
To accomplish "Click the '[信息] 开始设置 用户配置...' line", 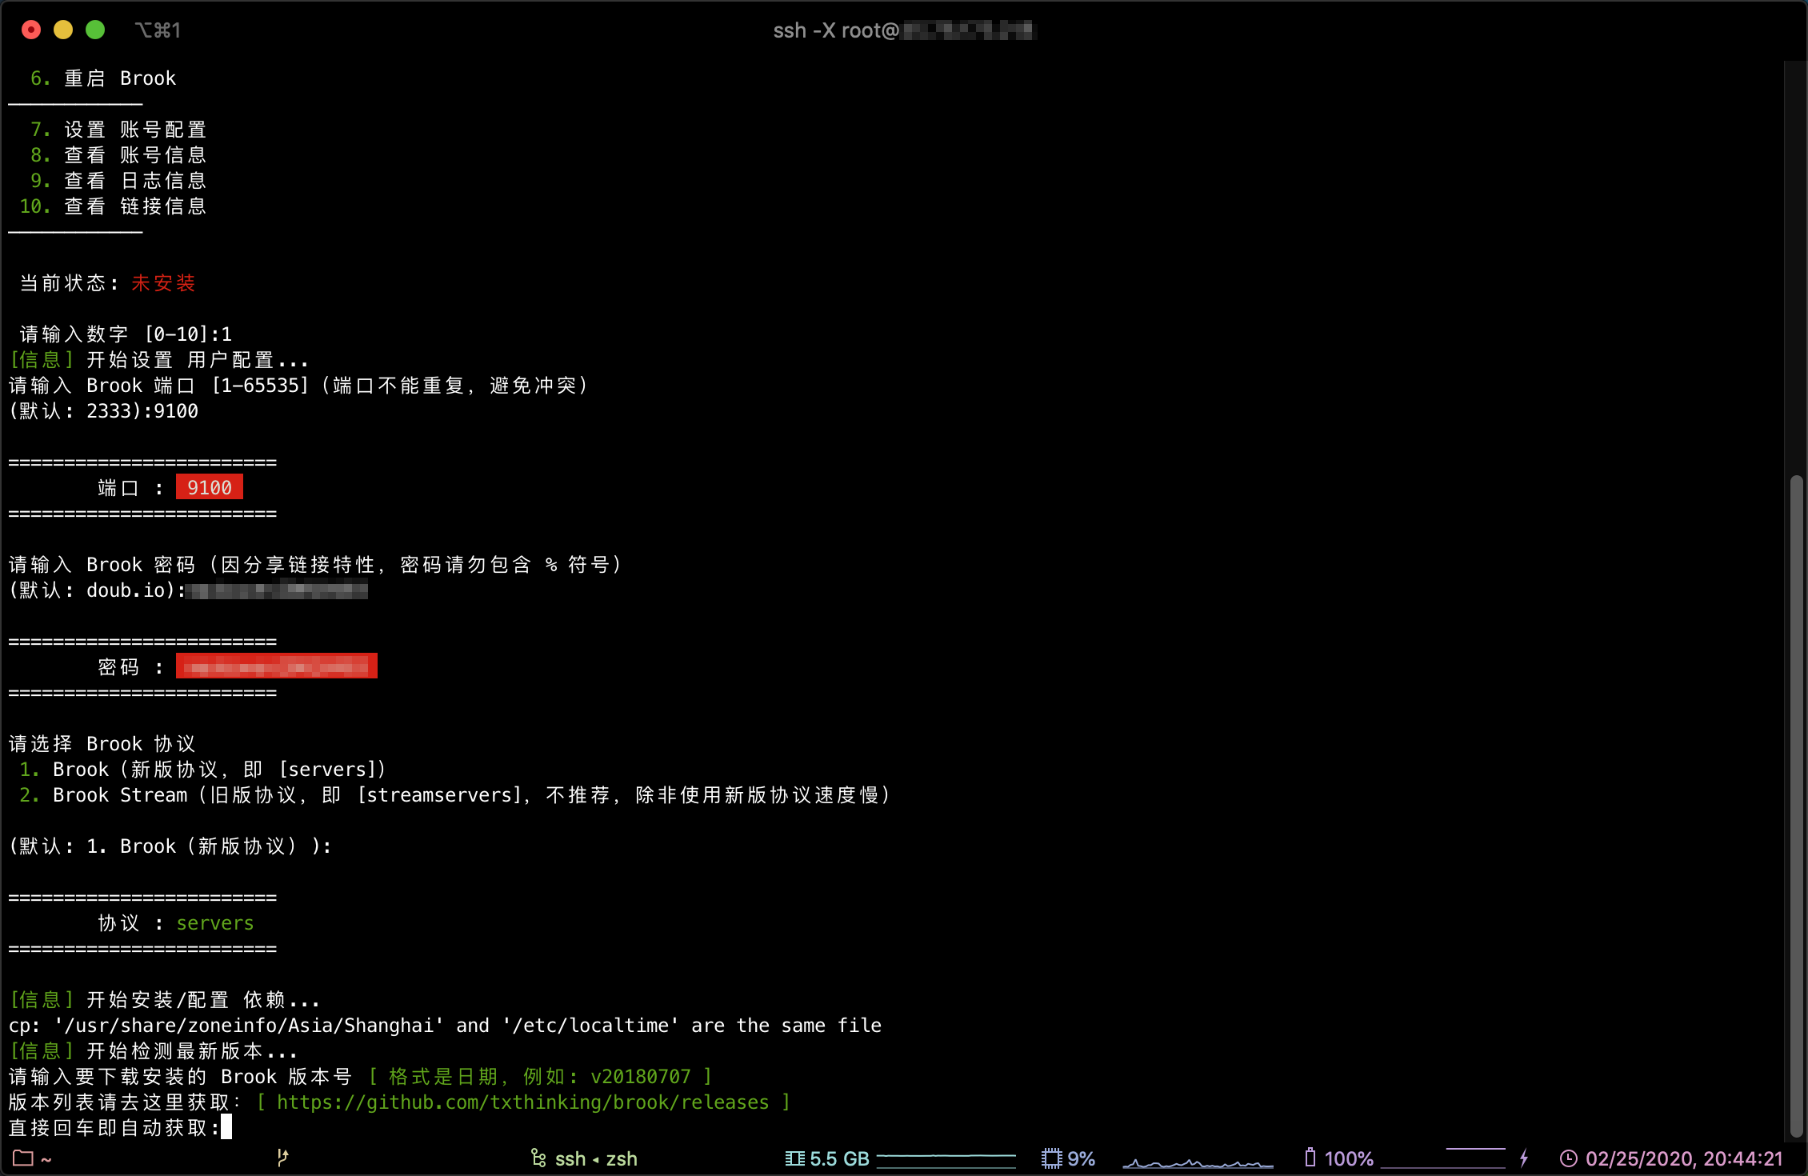I will pos(159,360).
